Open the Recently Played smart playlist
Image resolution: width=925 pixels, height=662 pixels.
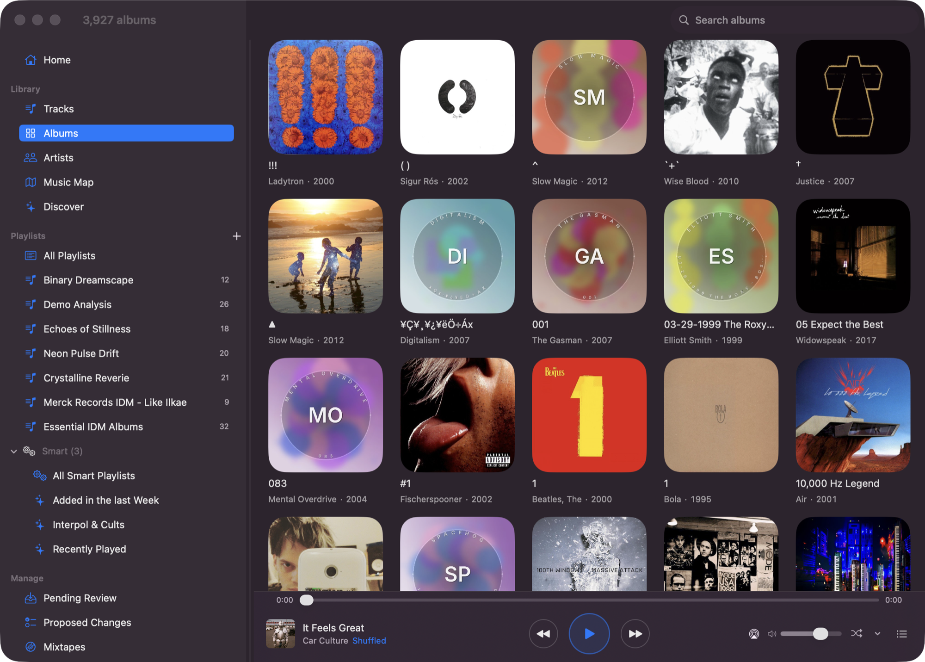tap(126, 549)
